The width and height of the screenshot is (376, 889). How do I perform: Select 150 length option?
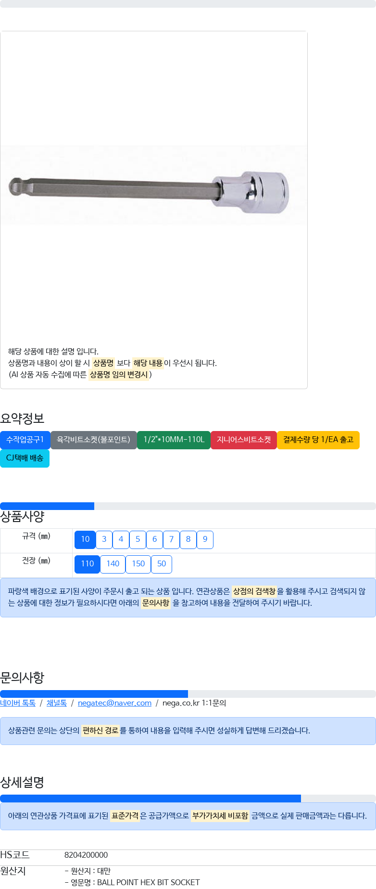tap(138, 564)
